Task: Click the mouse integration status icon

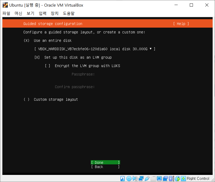Action: click(x=177, y=178)
